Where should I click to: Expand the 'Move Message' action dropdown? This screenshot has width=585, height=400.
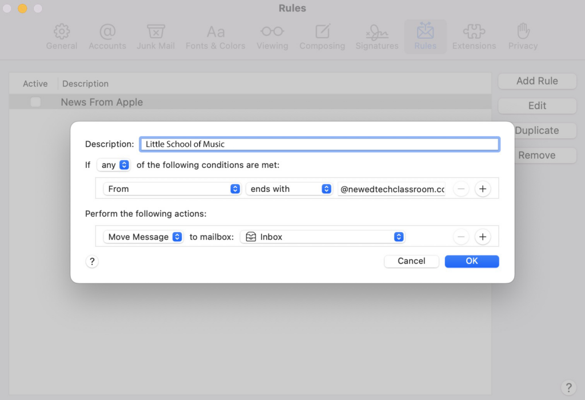pos(143,237)
